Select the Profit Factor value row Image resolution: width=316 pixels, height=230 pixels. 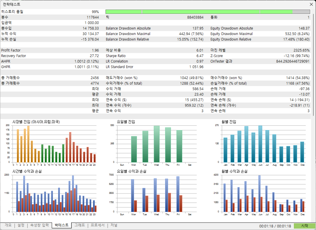point(50,50)
